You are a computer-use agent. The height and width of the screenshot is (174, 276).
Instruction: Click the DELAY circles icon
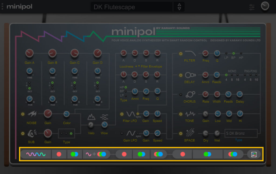190,75
